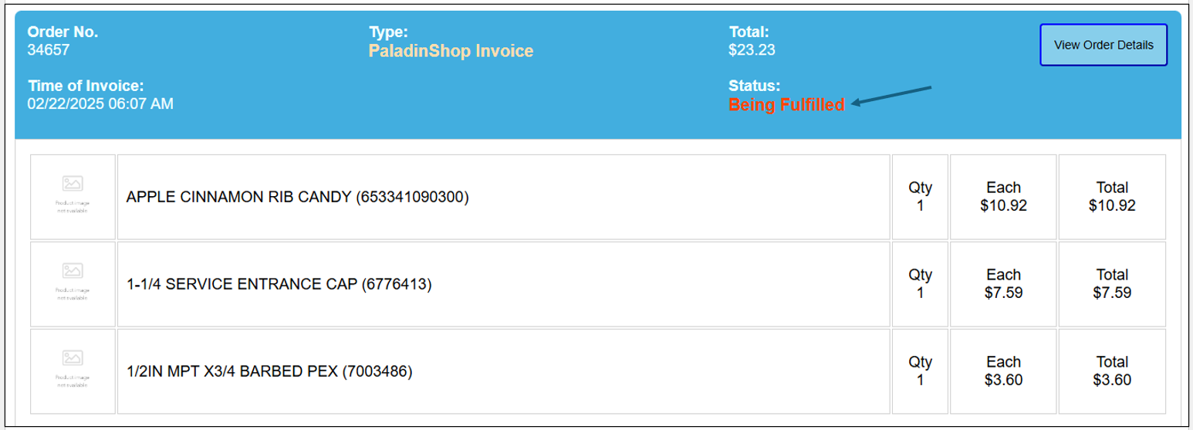Screen dimensions: 1193x430
Task: Click the Each $10.92 price cell
Action: [1003, 197]
